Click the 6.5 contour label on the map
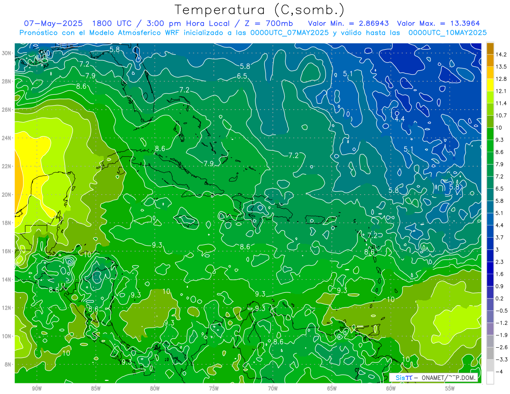Viewport: 510px width, 394px height. (x=242, y=76)
